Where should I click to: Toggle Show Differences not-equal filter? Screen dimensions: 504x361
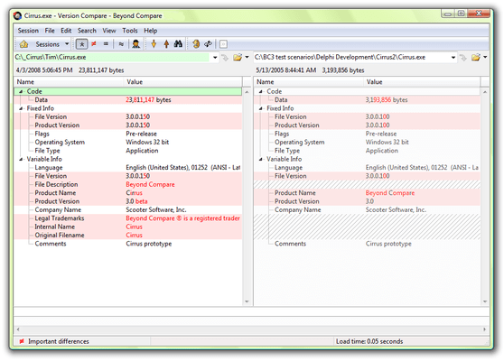tap(94, 44)
